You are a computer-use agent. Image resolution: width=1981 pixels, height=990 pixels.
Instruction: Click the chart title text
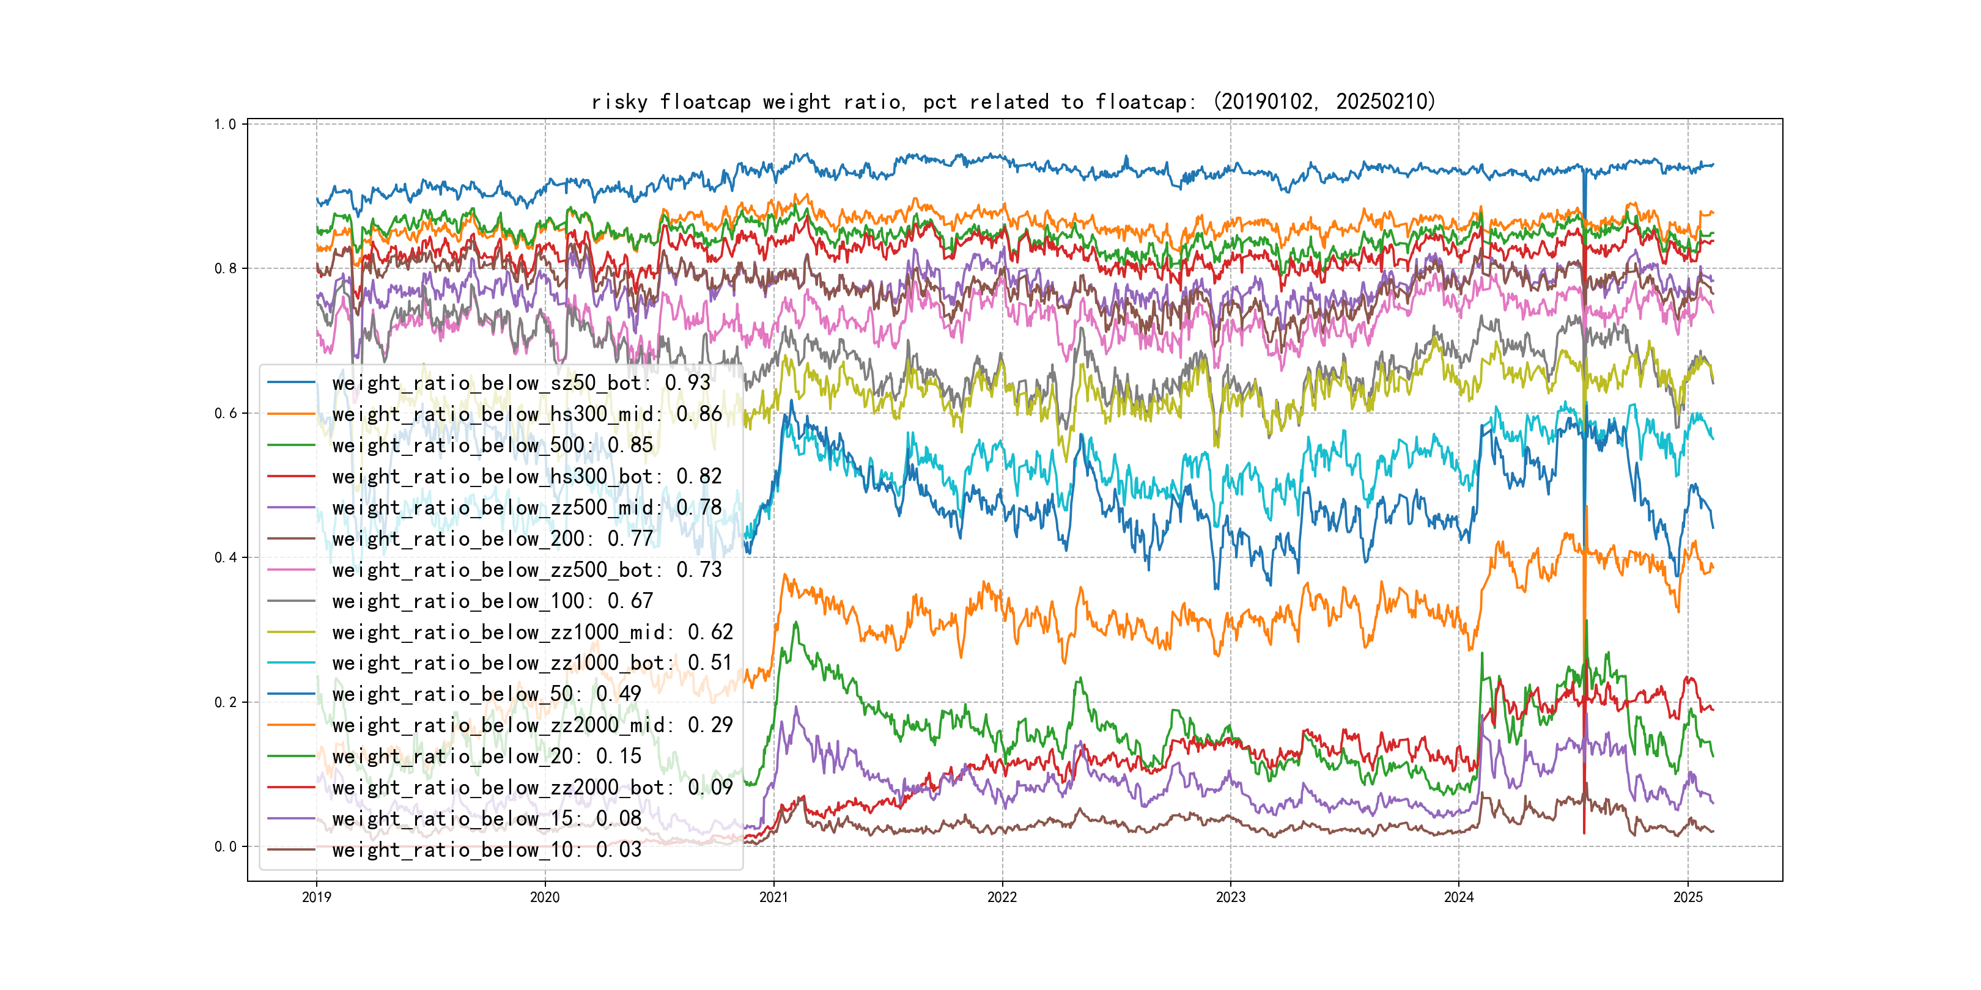pyautogui.click(x=1013, y=101)
